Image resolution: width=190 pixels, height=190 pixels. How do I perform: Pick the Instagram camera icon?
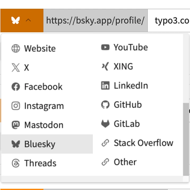coord(16,106)
